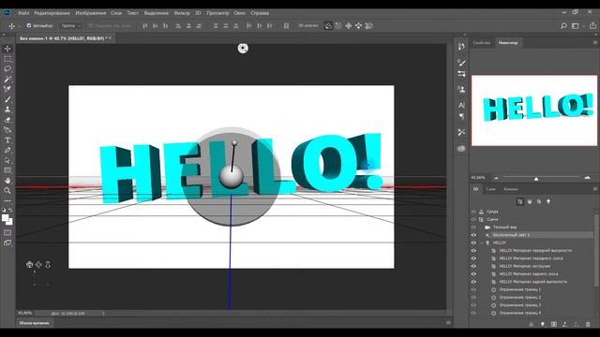This screenshot has height=337, width=600.
Task: Open the Фильтр menu
Action: pyautogui.click(x=182, y=13)
